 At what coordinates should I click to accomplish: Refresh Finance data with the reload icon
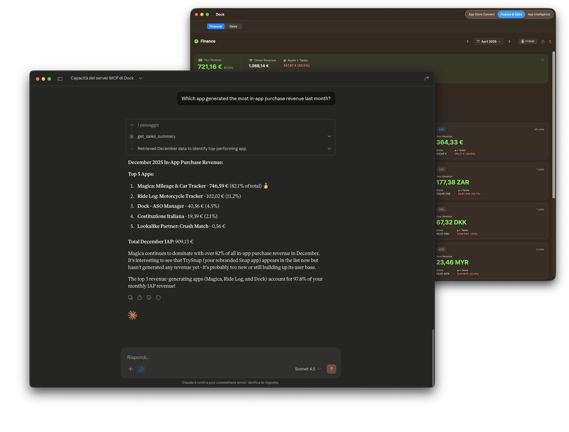click(550, 41)
